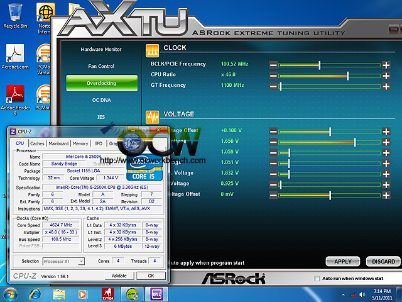Switch to Caches tab in CPU-Z

37,143
